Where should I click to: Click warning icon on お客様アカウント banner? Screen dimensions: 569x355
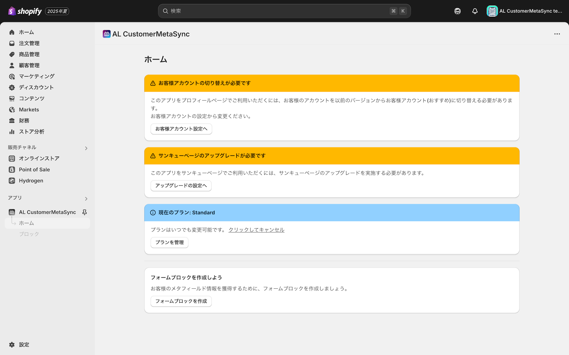(x=153, y=83)
